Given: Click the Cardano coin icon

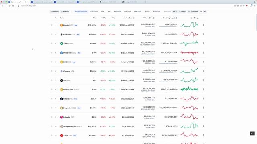Looking at the screenshot, I should click(x=61, y=71).
